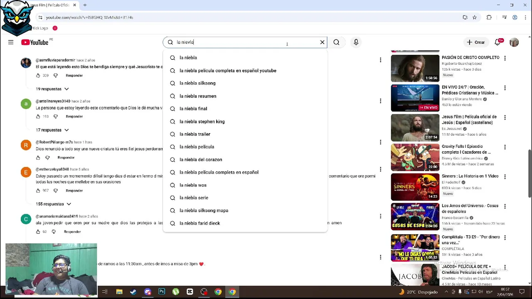Pick suggestion "la niebla trailer"

245,134
